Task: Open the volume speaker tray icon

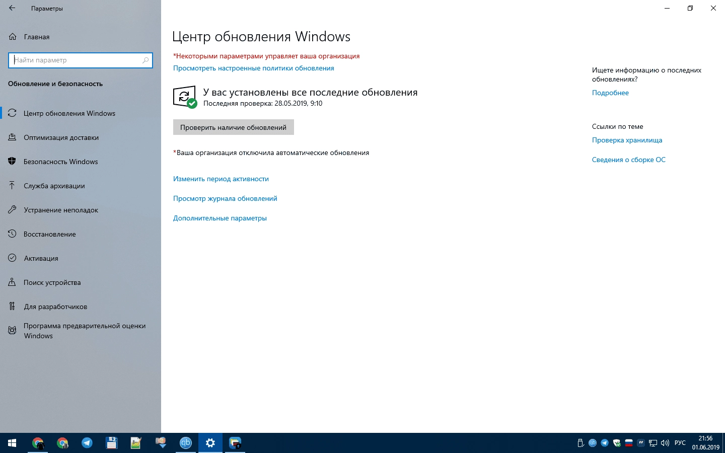Action: coord(665,443)
